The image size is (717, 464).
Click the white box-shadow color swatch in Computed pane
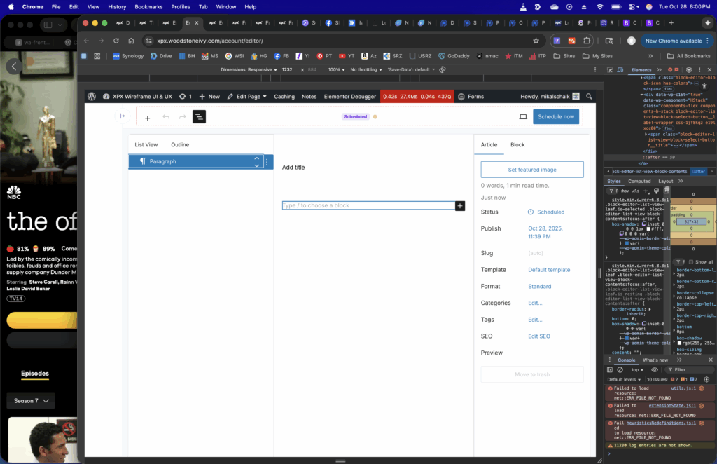click(680, 341)
